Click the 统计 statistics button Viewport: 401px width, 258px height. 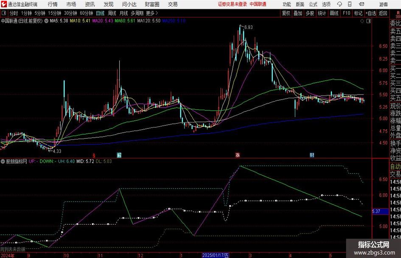point(322,13)
